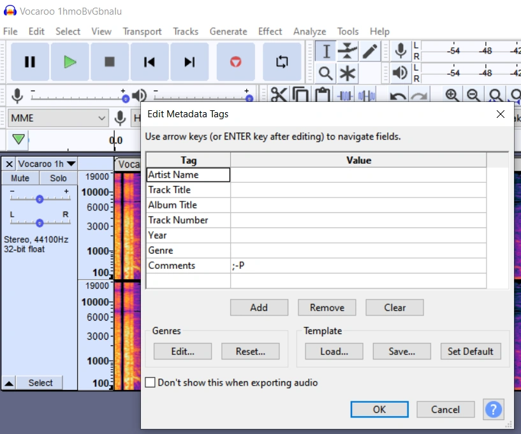The image size is (521, 434).
Task: Open the Analyze menu
Action: 309,31
